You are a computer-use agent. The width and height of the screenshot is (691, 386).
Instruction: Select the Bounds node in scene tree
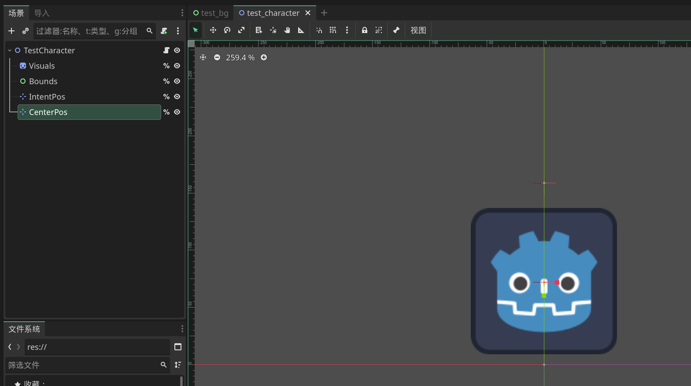coord(43,81)
